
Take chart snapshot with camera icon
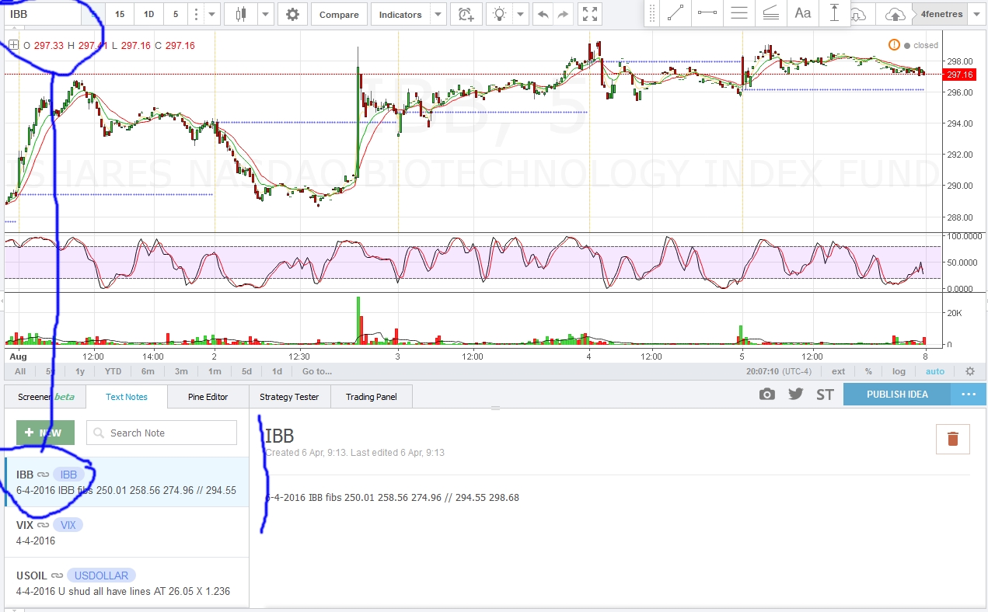point(767,395)
